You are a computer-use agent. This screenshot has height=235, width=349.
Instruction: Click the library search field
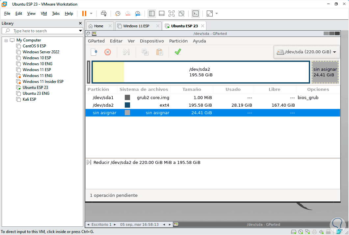42,31
